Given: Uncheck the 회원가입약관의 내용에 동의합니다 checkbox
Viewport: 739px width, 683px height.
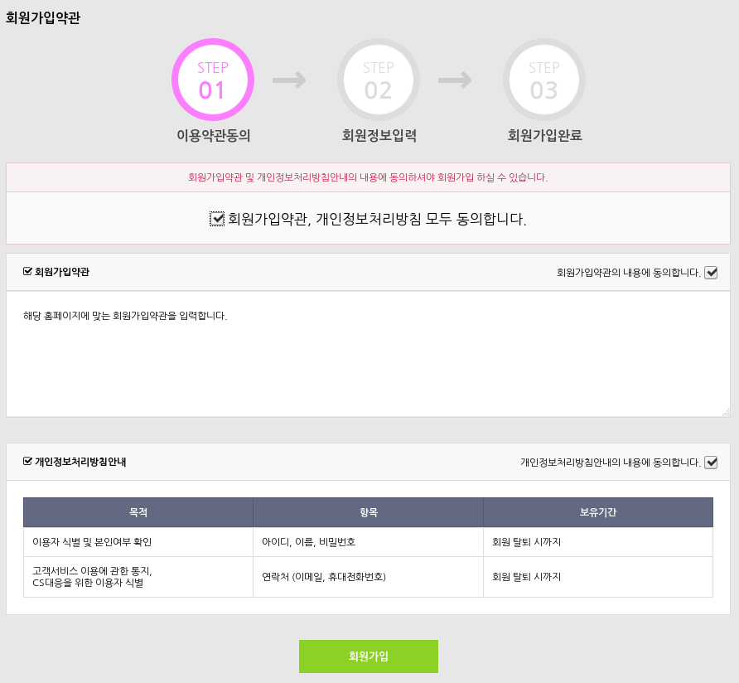Looking at the screenshot, I should click(711, 272).
